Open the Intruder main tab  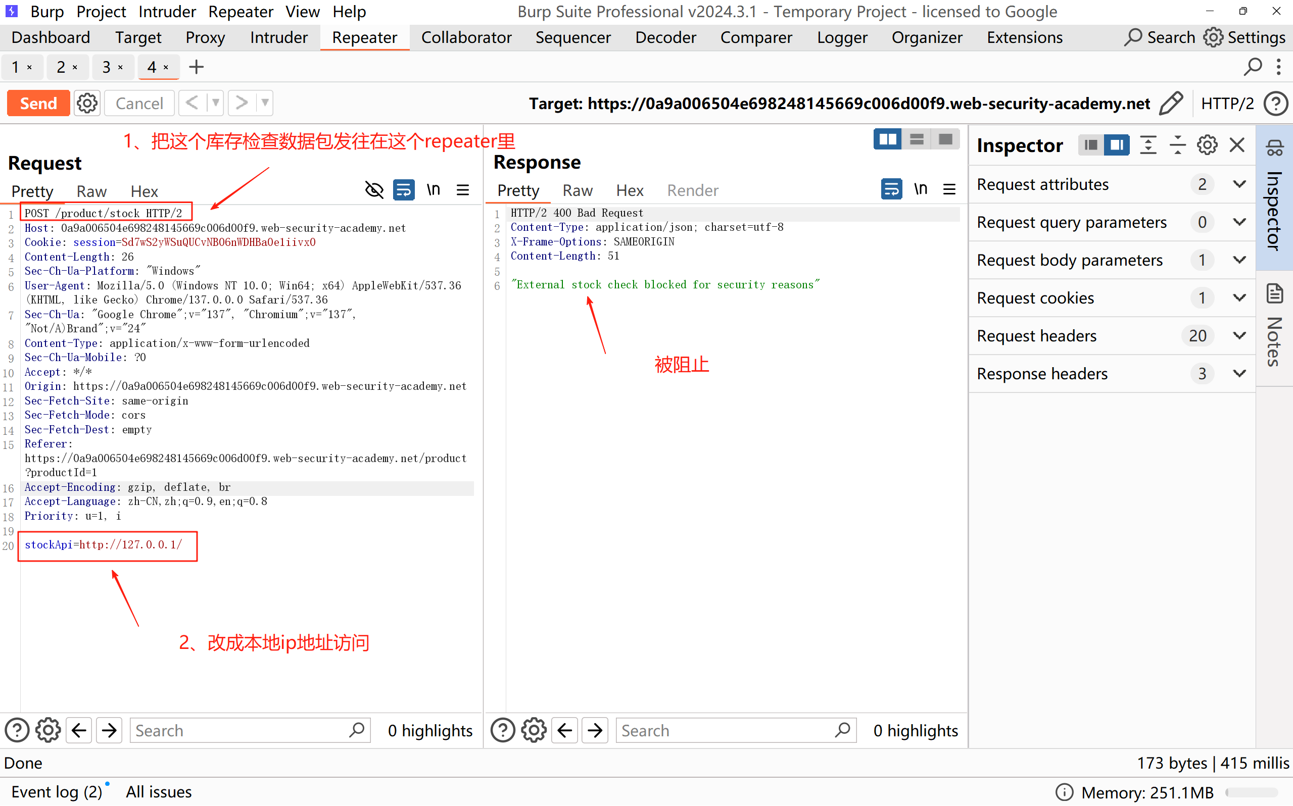point(279,38)
